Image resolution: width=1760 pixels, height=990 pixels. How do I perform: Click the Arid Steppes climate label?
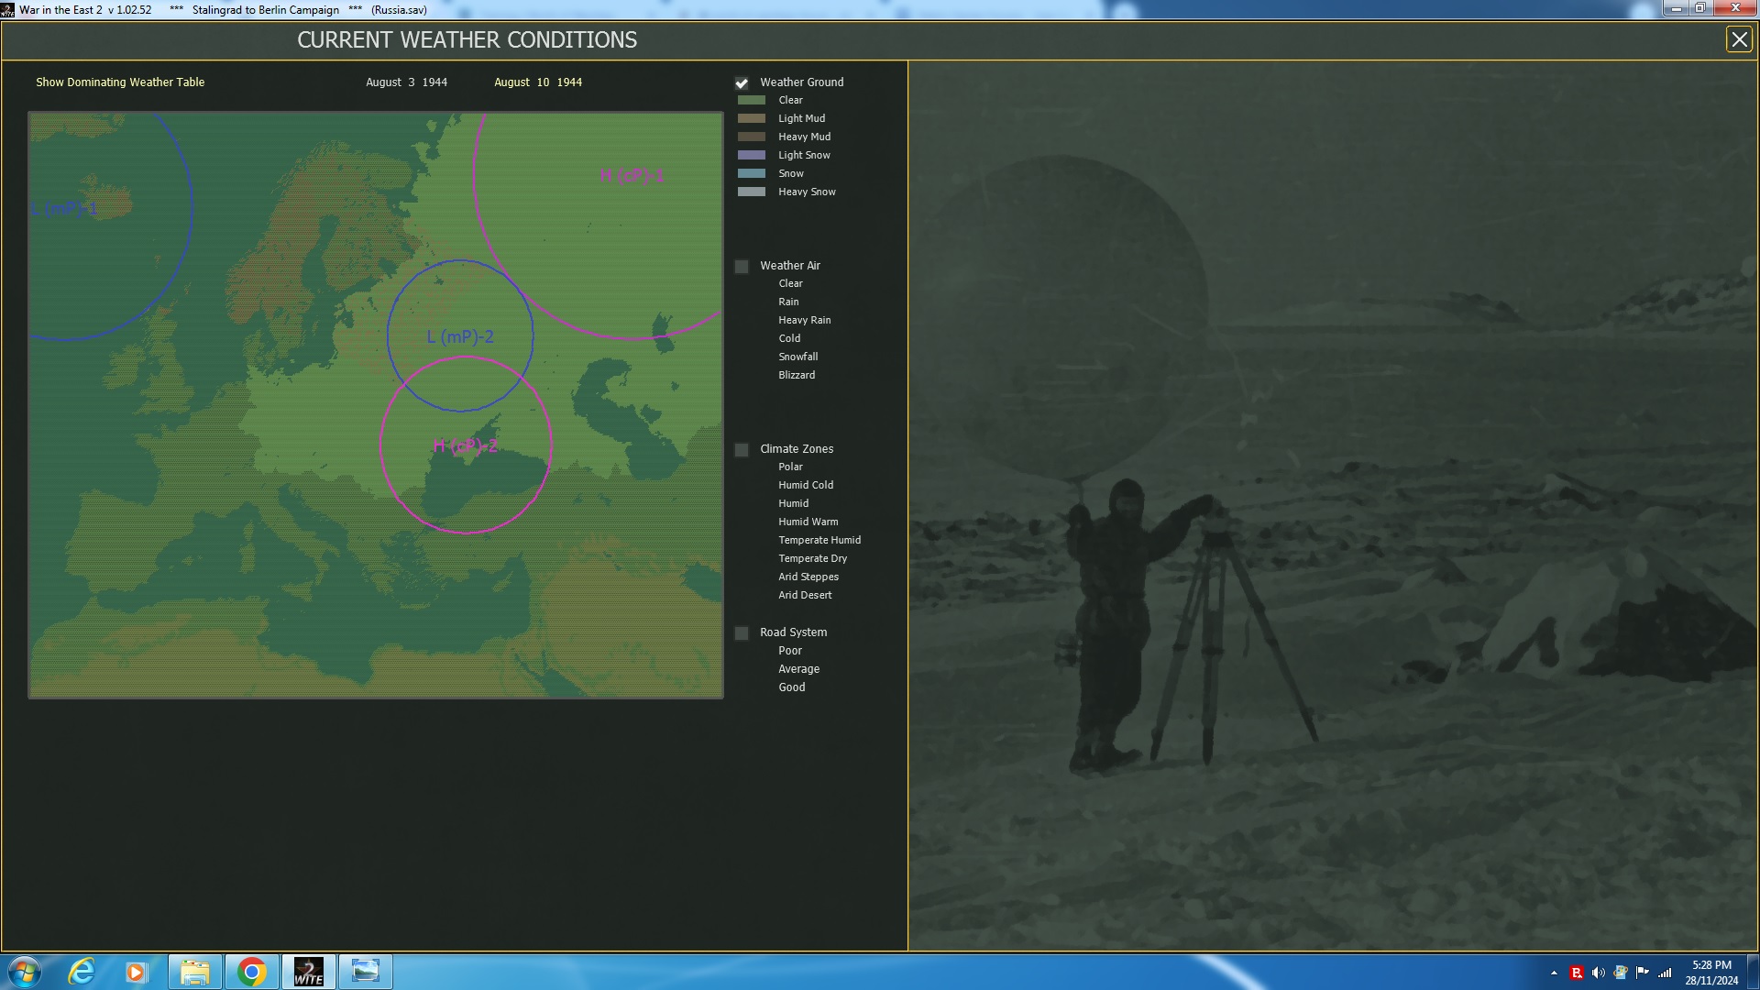(808, 577)
